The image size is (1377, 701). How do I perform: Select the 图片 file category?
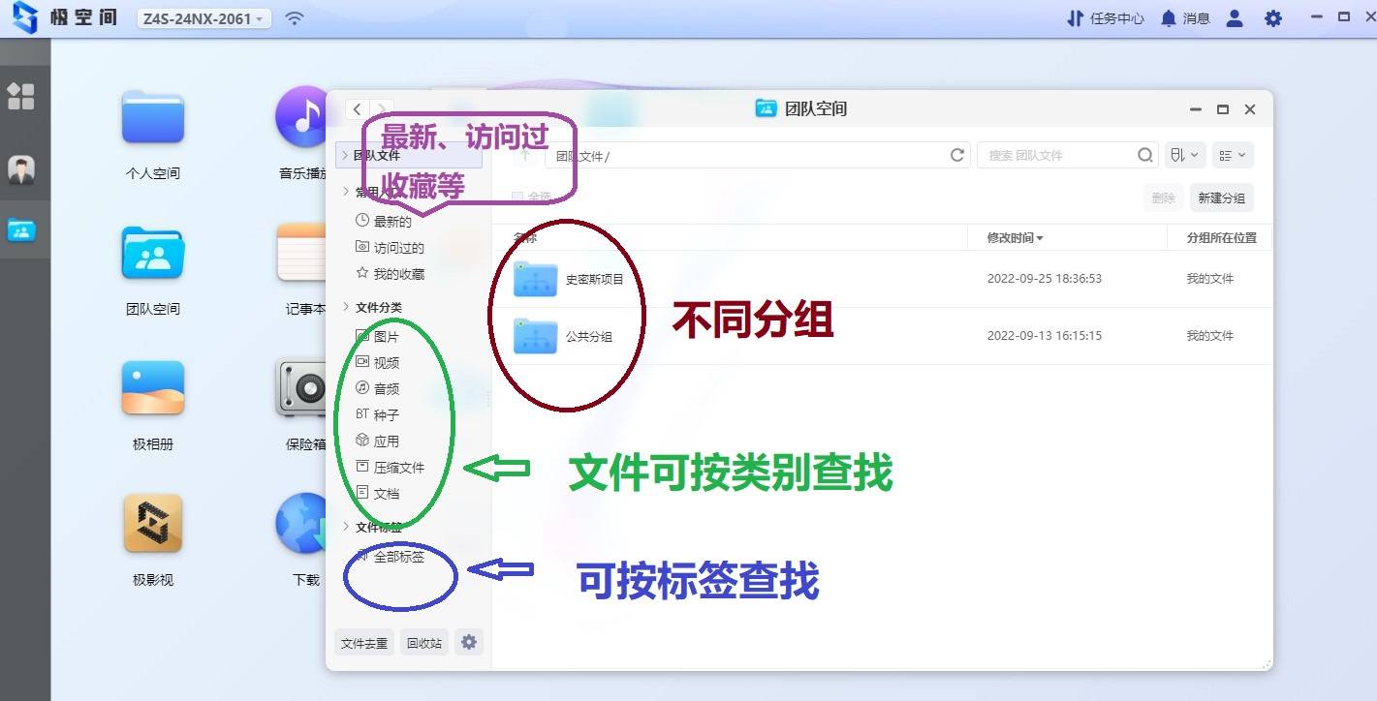388,336
